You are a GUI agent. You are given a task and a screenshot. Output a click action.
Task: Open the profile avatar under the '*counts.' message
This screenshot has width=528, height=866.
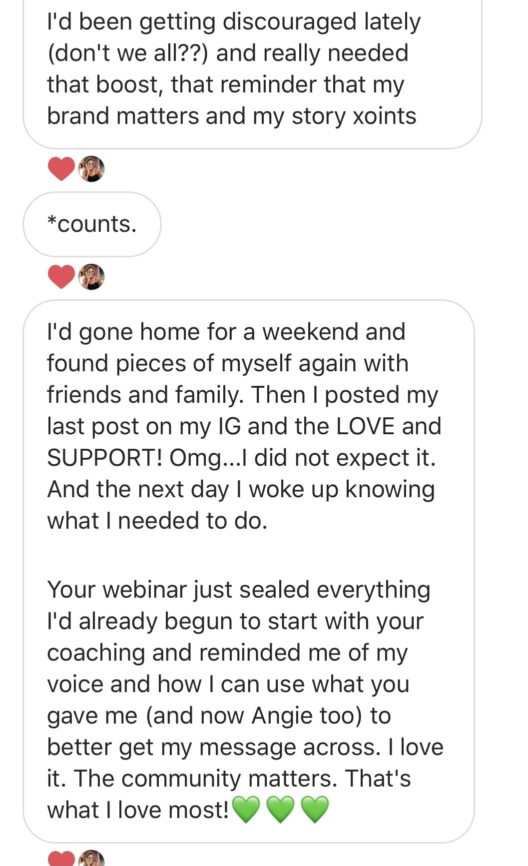coord(91,277)
